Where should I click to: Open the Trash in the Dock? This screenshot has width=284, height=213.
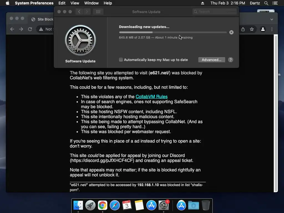click(x=206, y=205)
